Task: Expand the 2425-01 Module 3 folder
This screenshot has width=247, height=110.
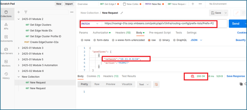Action: coord(19,48)
